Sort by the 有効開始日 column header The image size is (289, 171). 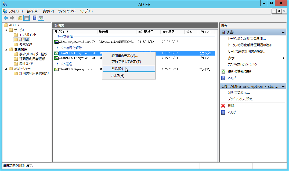pos(148,32)
